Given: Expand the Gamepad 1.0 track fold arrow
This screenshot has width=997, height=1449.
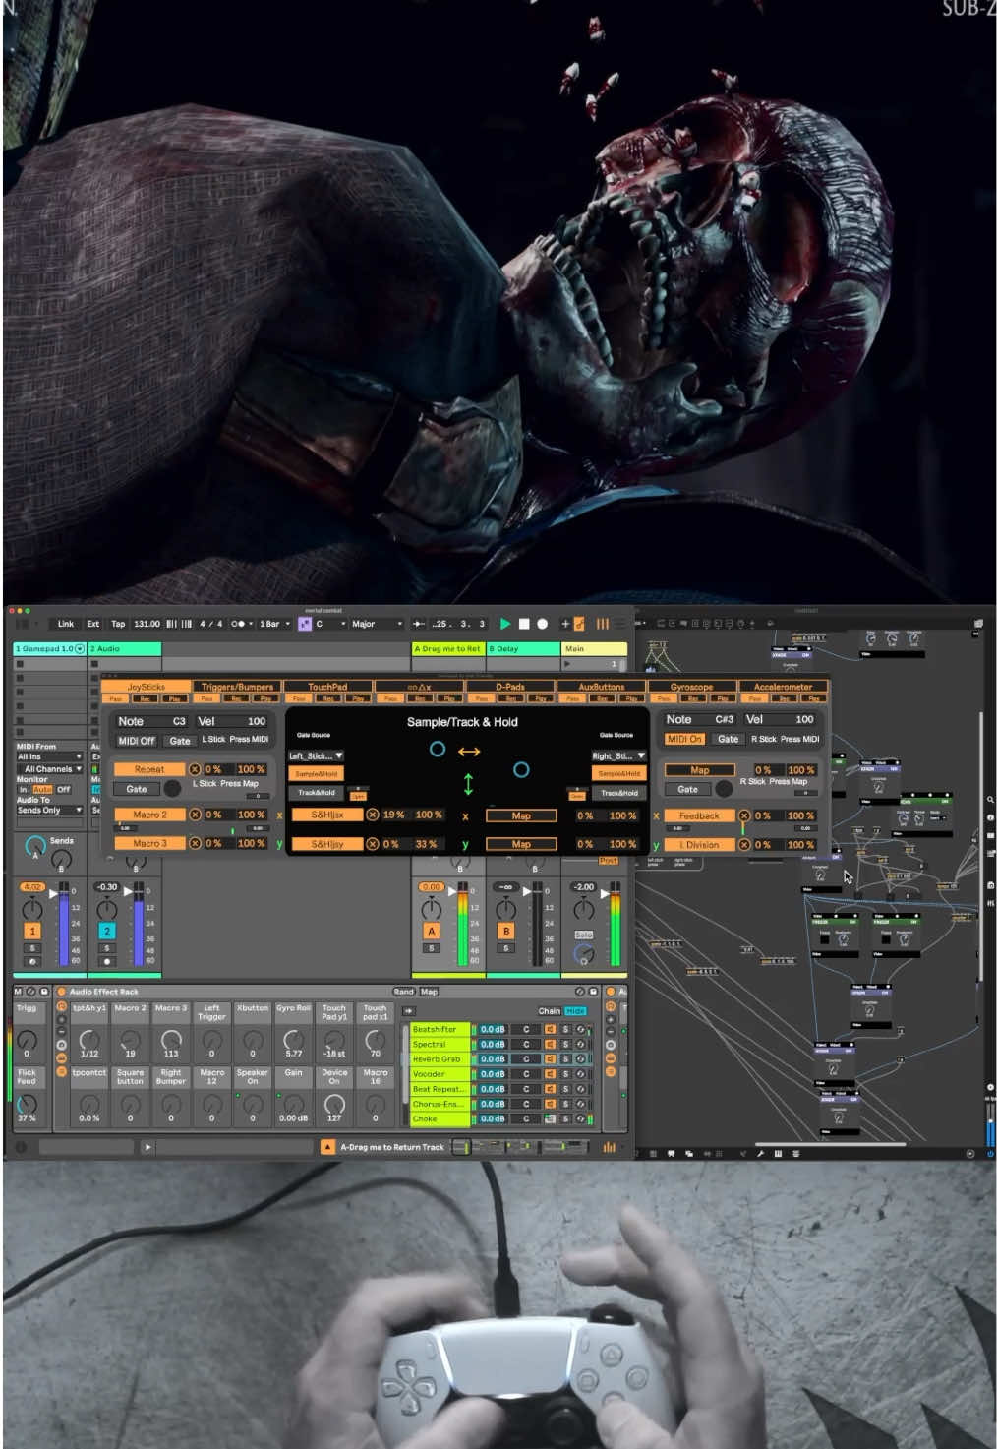Looking at the screenshot, I should pyautogui.click(x=80, y=649).
